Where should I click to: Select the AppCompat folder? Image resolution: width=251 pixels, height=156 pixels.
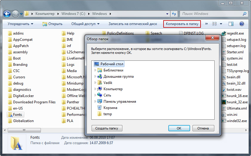(20, 40)
